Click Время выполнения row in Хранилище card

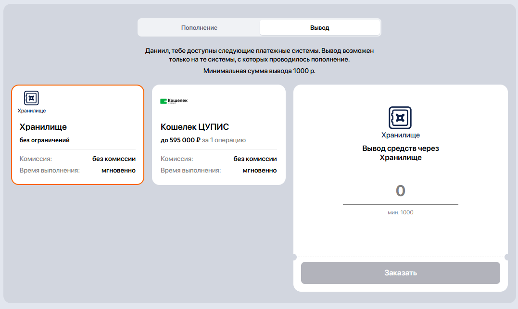(77, 170)
